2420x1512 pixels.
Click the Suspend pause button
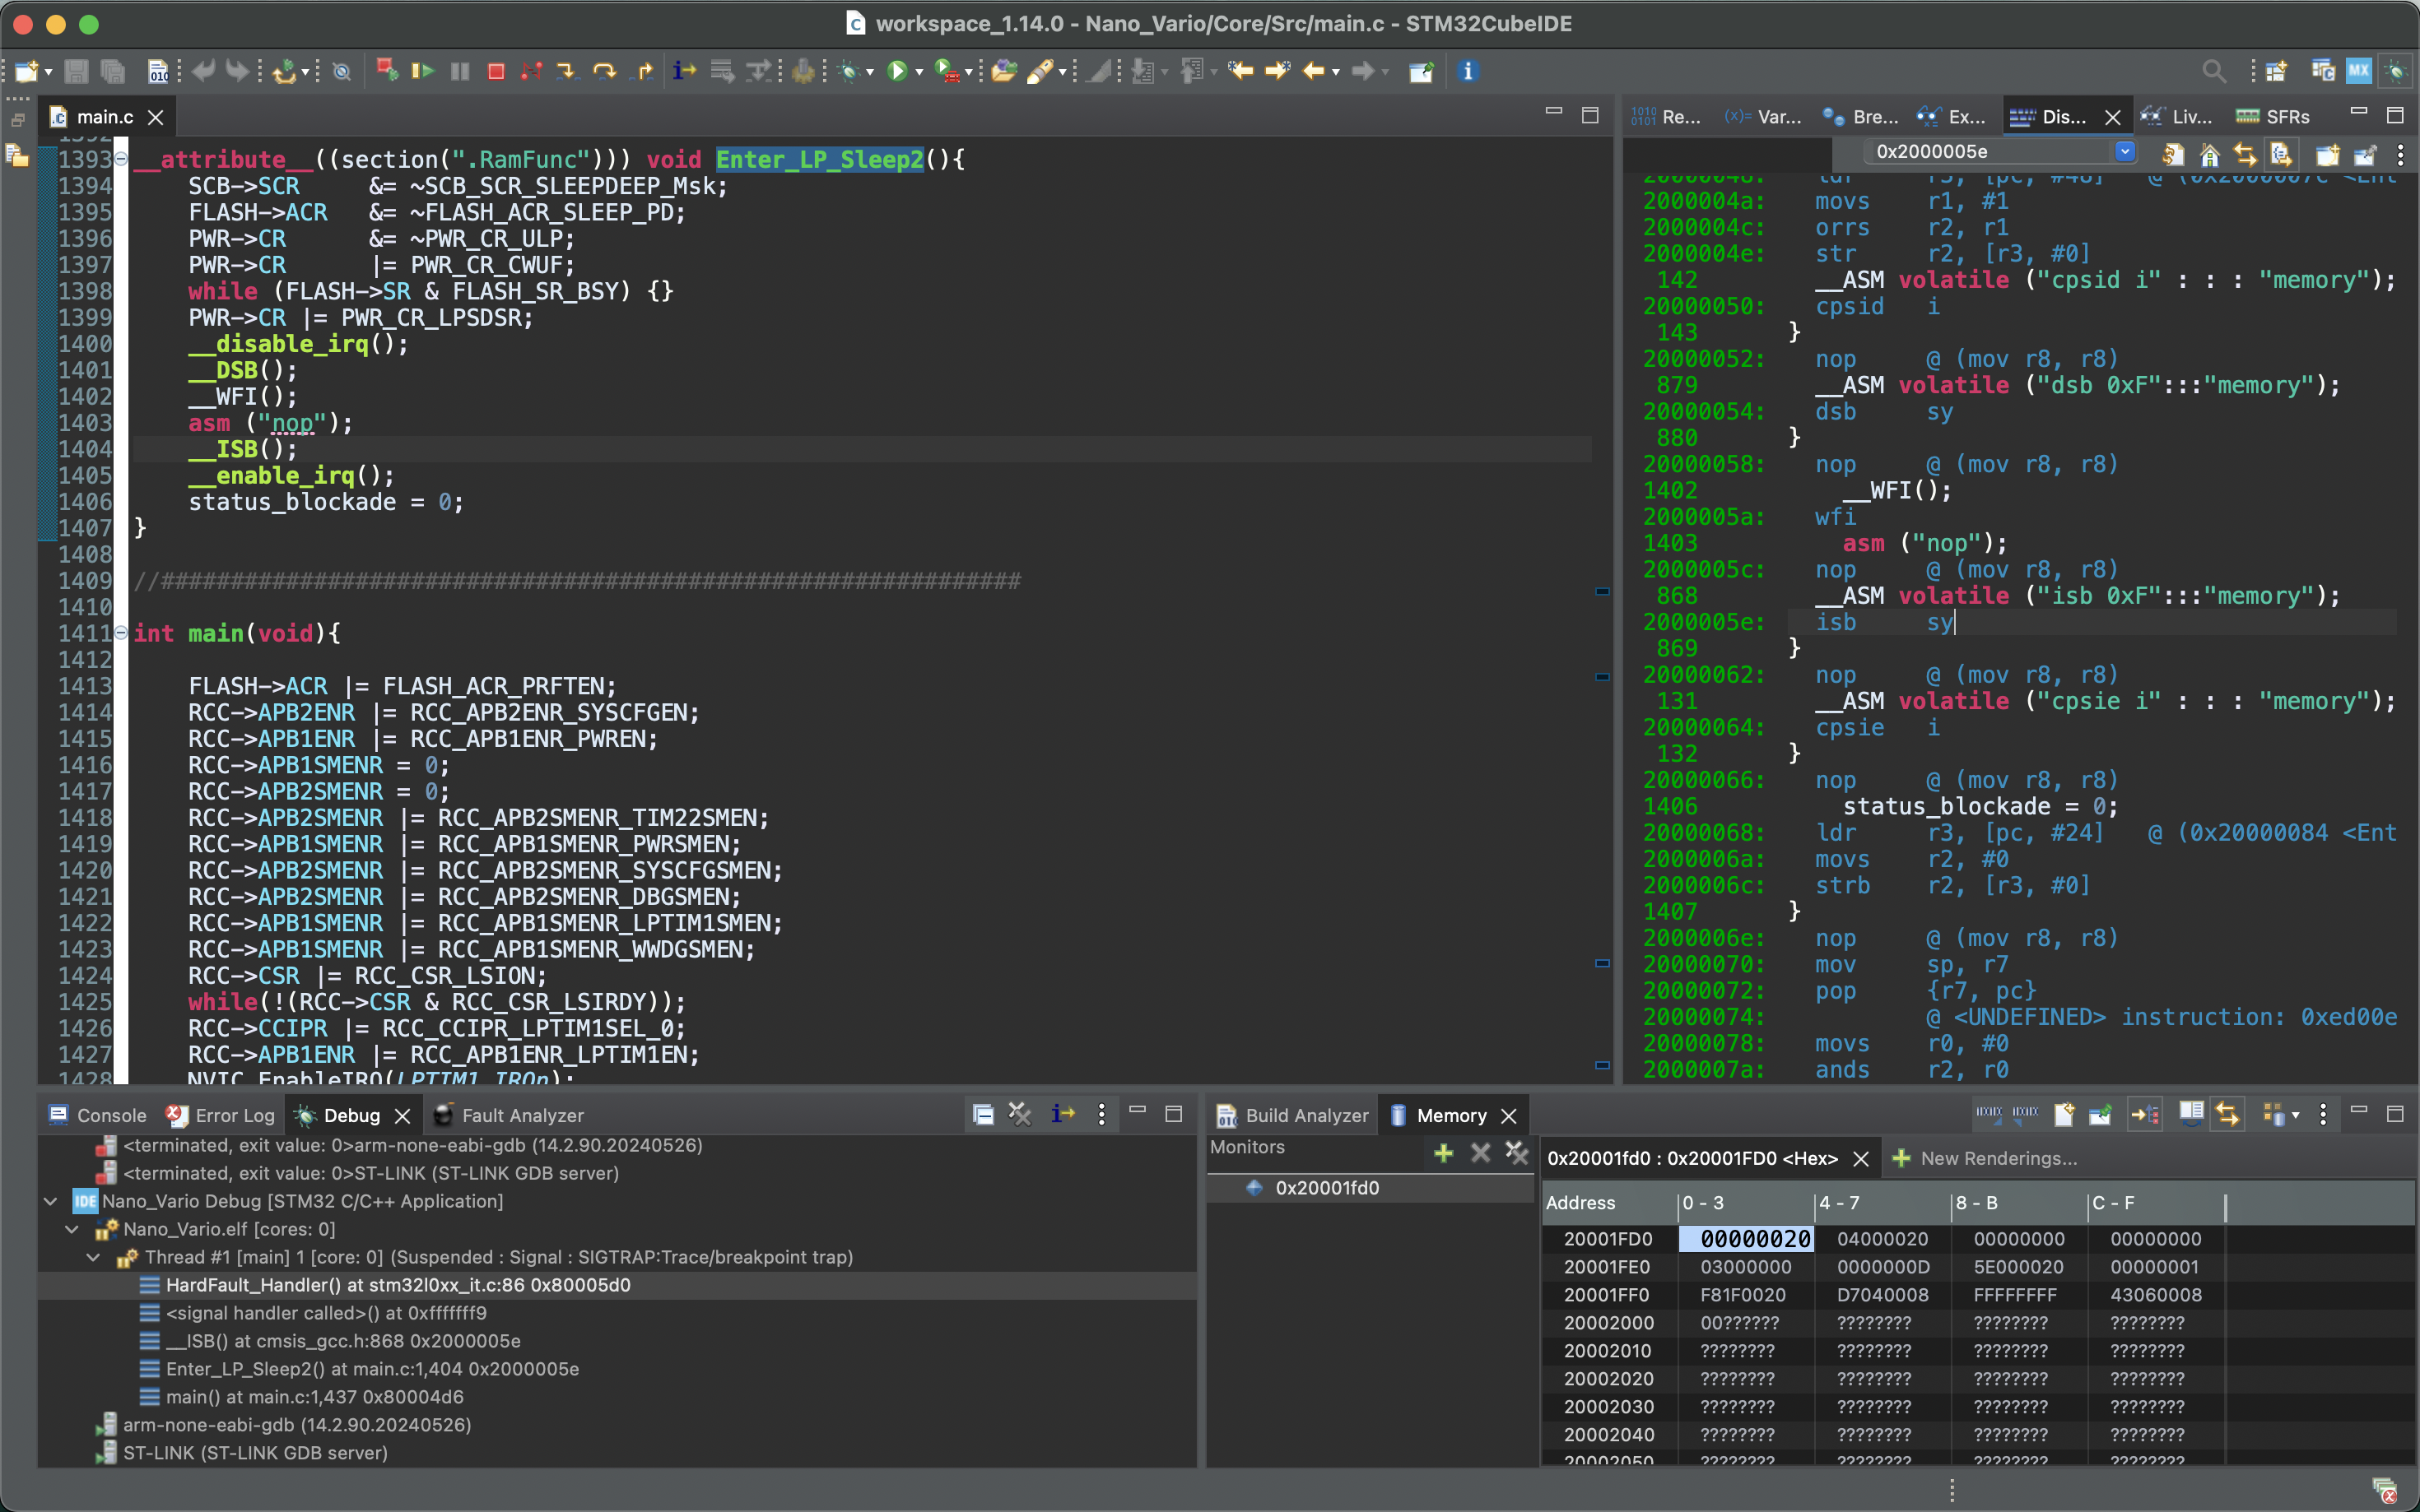[459, 71]
